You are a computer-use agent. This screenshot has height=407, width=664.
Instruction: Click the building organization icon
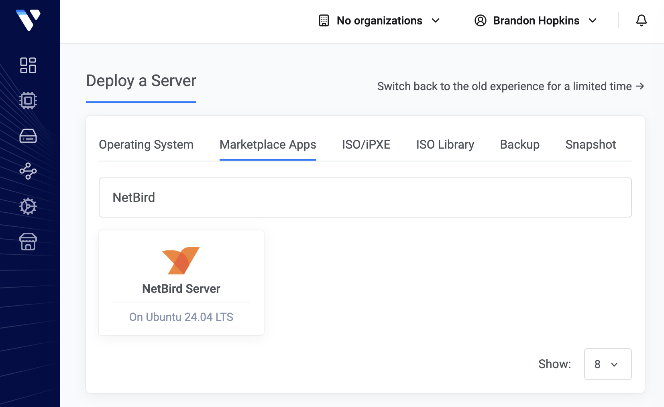[324, 20]
